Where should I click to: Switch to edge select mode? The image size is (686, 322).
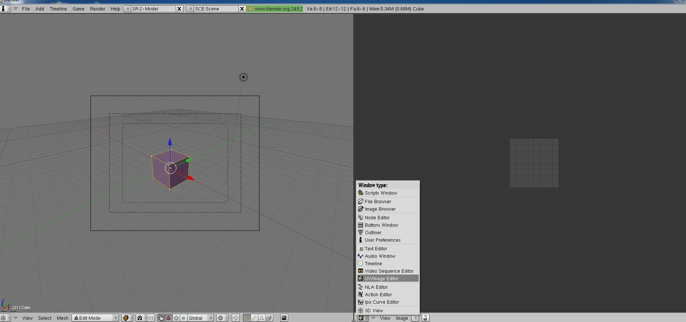click(x=254, y=318)
